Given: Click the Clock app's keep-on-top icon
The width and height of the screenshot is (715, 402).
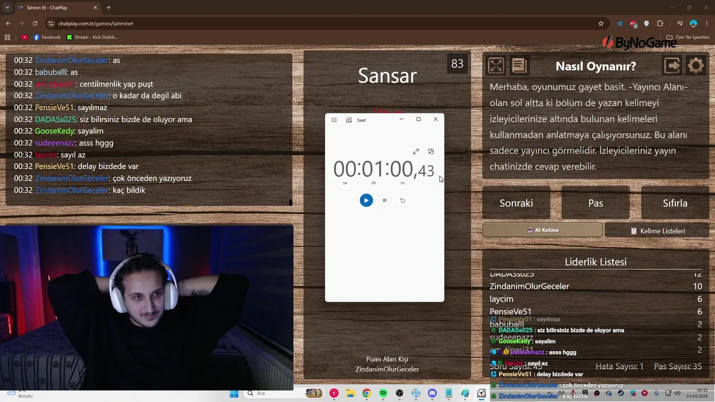Looking at the screenshot, I should click(431, 152).
